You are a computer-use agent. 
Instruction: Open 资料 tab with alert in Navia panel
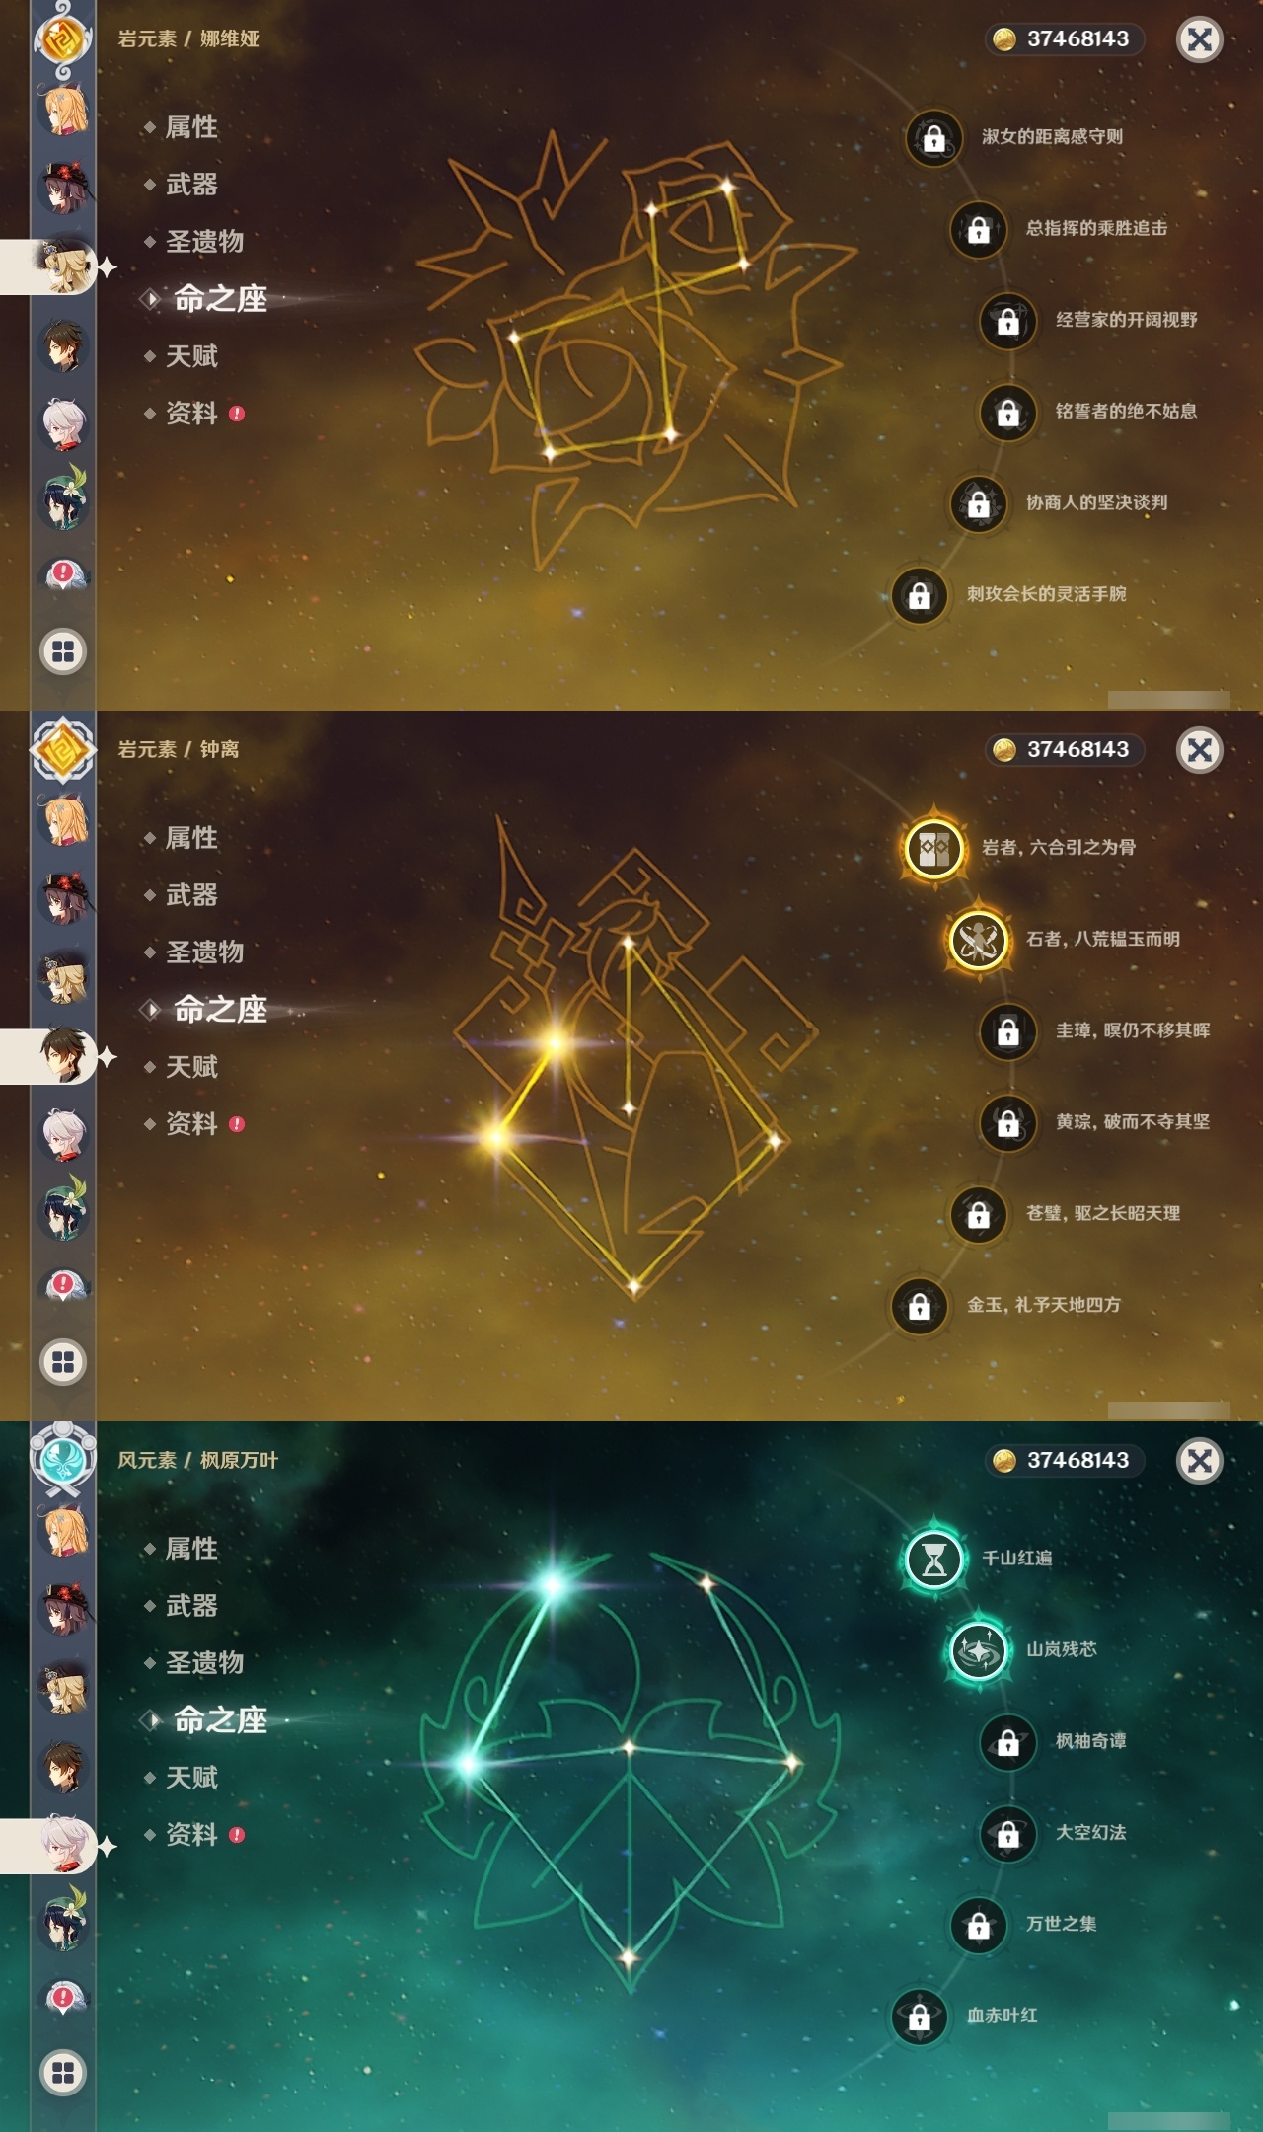pos(193,414)
